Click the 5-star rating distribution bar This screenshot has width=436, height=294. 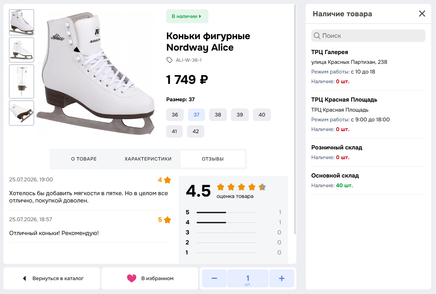(226, 213)
